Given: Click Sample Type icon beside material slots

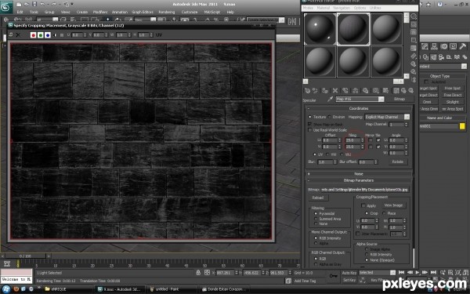Looking at the screenshot, I should click(x=414, y=16).
